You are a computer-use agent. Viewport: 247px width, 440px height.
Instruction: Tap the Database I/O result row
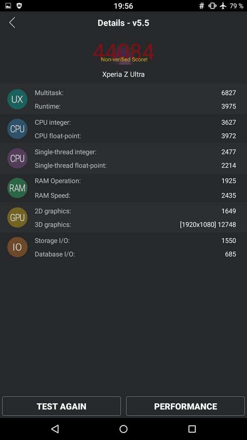[x=135, y=254]
